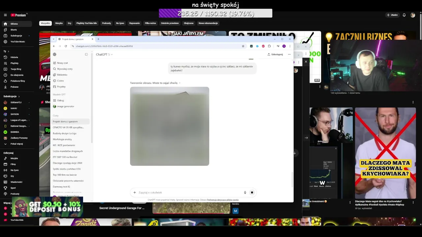This screenshot has height=237, width=422.
Task: Open the ETF S&P 500 na Revolut chat
Action: tap(65, 157)
